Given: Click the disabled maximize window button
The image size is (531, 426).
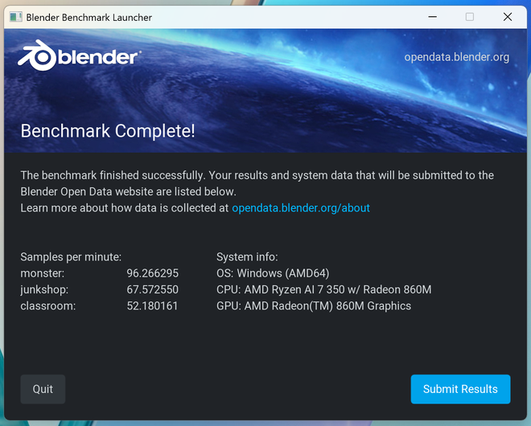Looking at the screenshot, I should [470, 17].
